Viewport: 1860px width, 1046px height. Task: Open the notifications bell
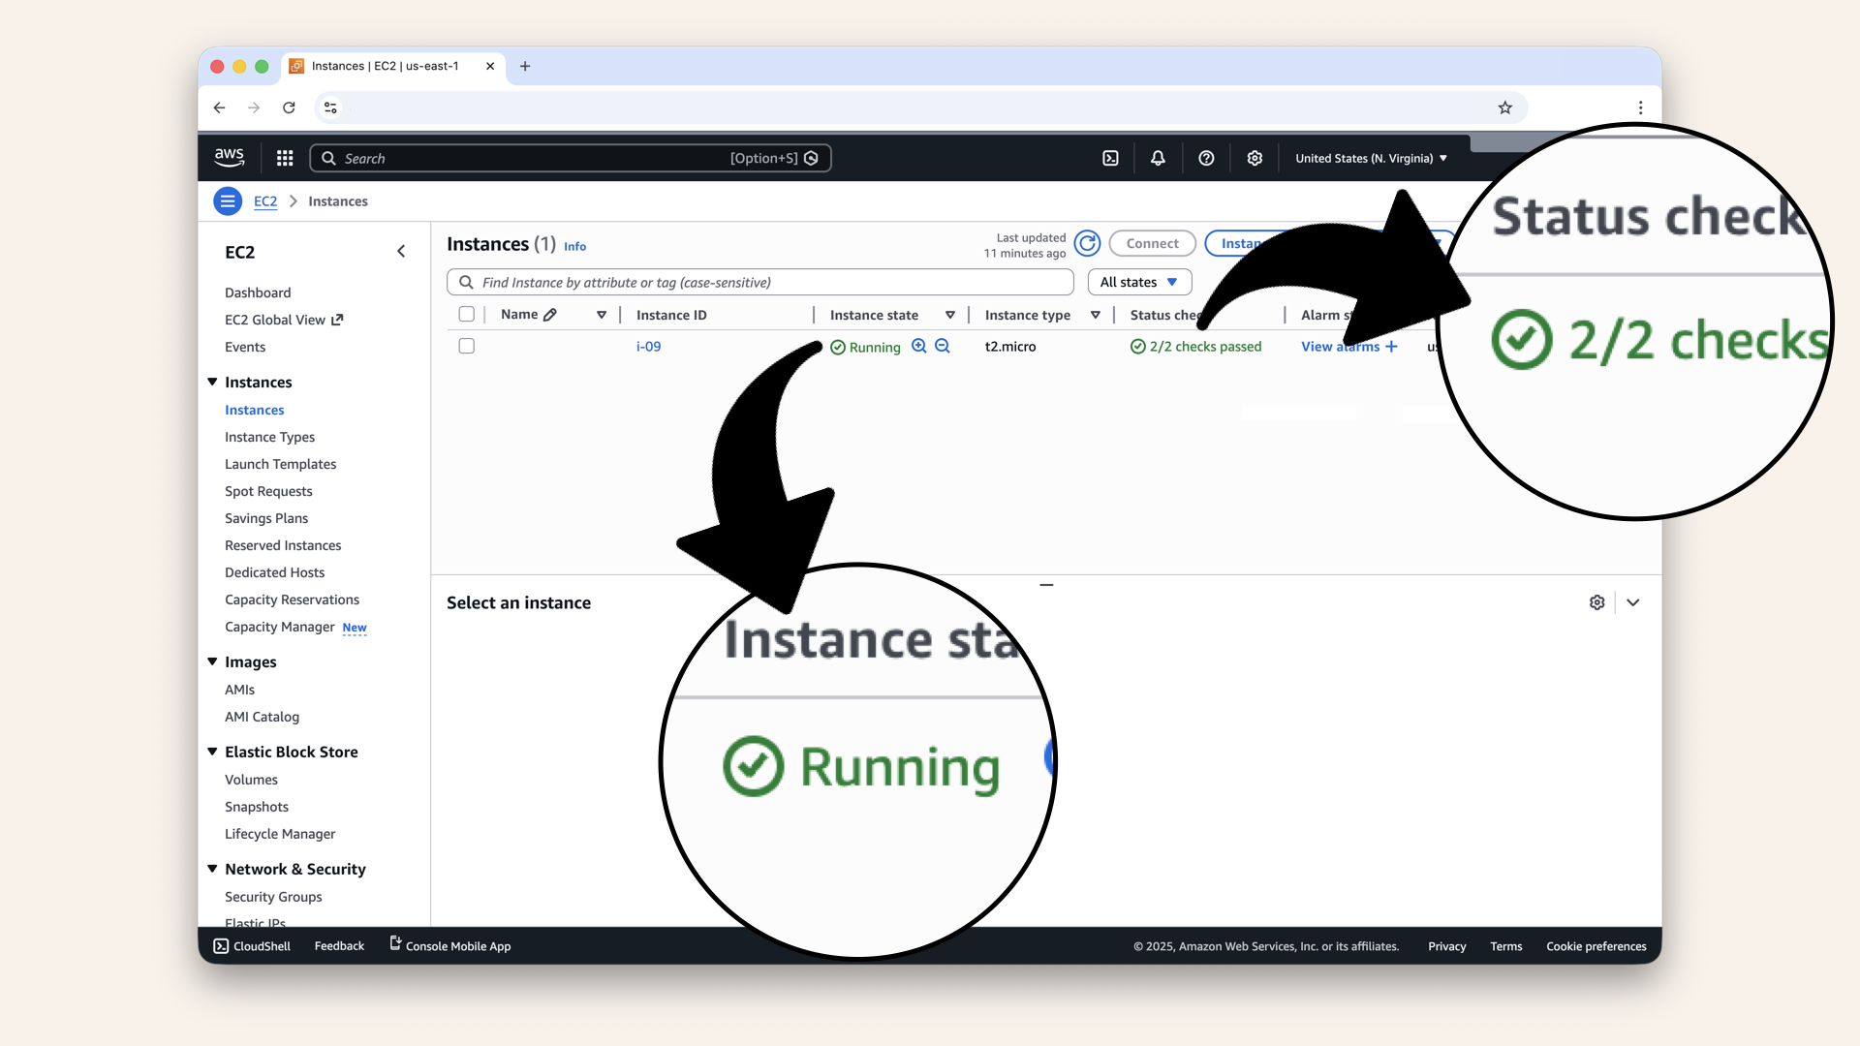tap(1157, 158)
